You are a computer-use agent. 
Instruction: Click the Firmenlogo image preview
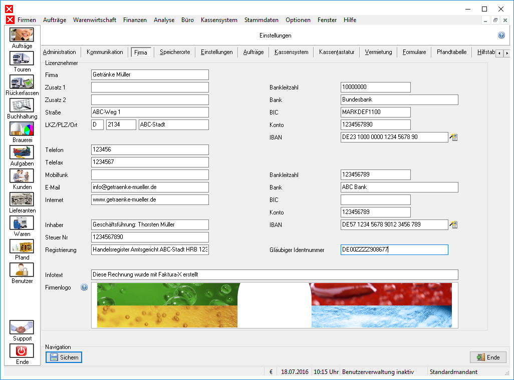tap(275, 305)
